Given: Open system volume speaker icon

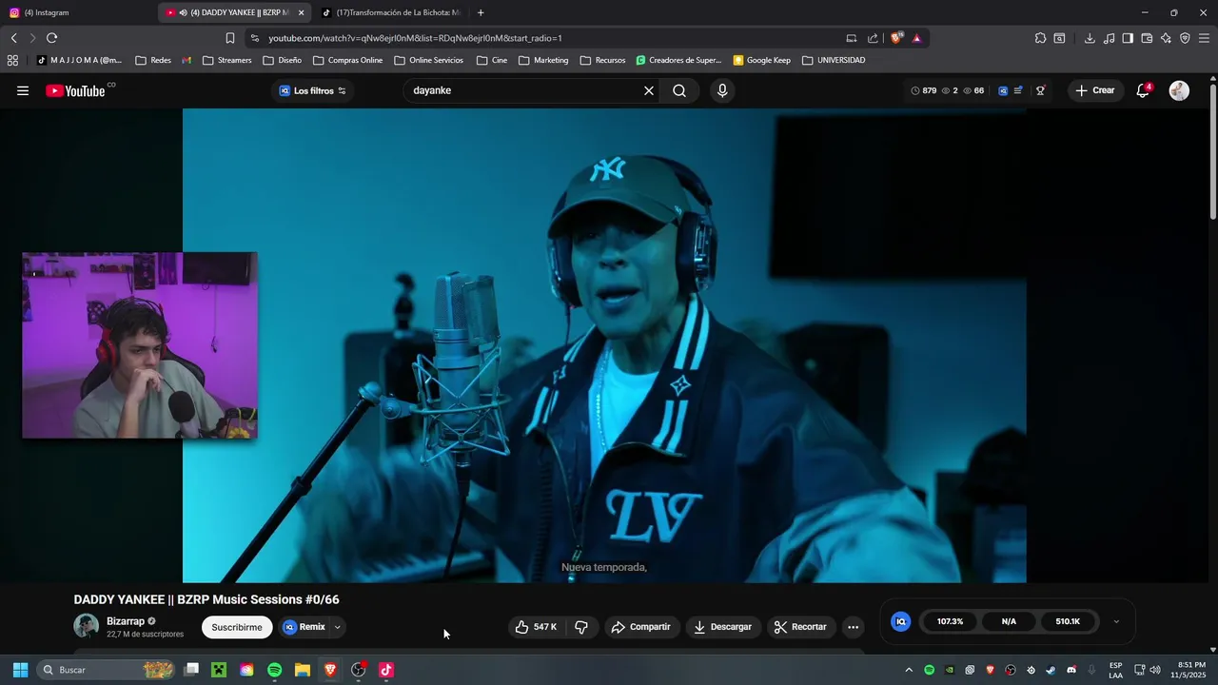Looking at the screenshot, I should 1156,670.
